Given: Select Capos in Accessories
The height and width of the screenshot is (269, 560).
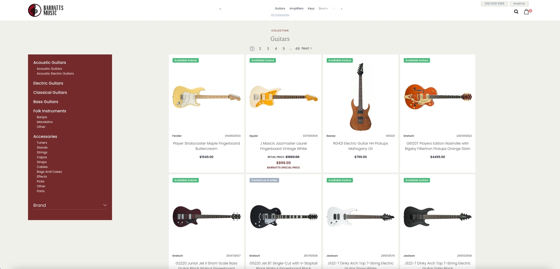Looking at the screenshot, I should 42,157.
